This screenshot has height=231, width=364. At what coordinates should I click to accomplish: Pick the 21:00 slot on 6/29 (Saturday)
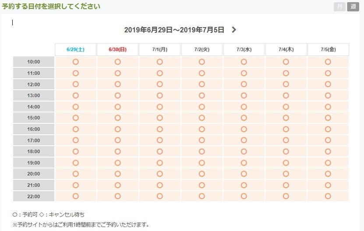pos(75,185)
